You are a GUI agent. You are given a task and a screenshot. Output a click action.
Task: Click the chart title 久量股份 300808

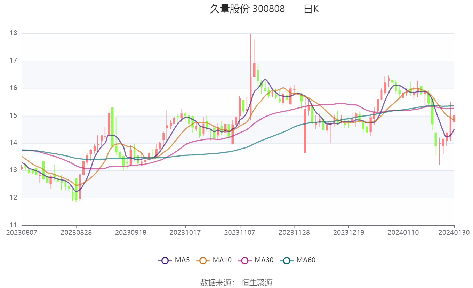click(247, 9)
